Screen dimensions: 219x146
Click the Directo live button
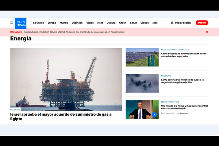tap(202, 23)
